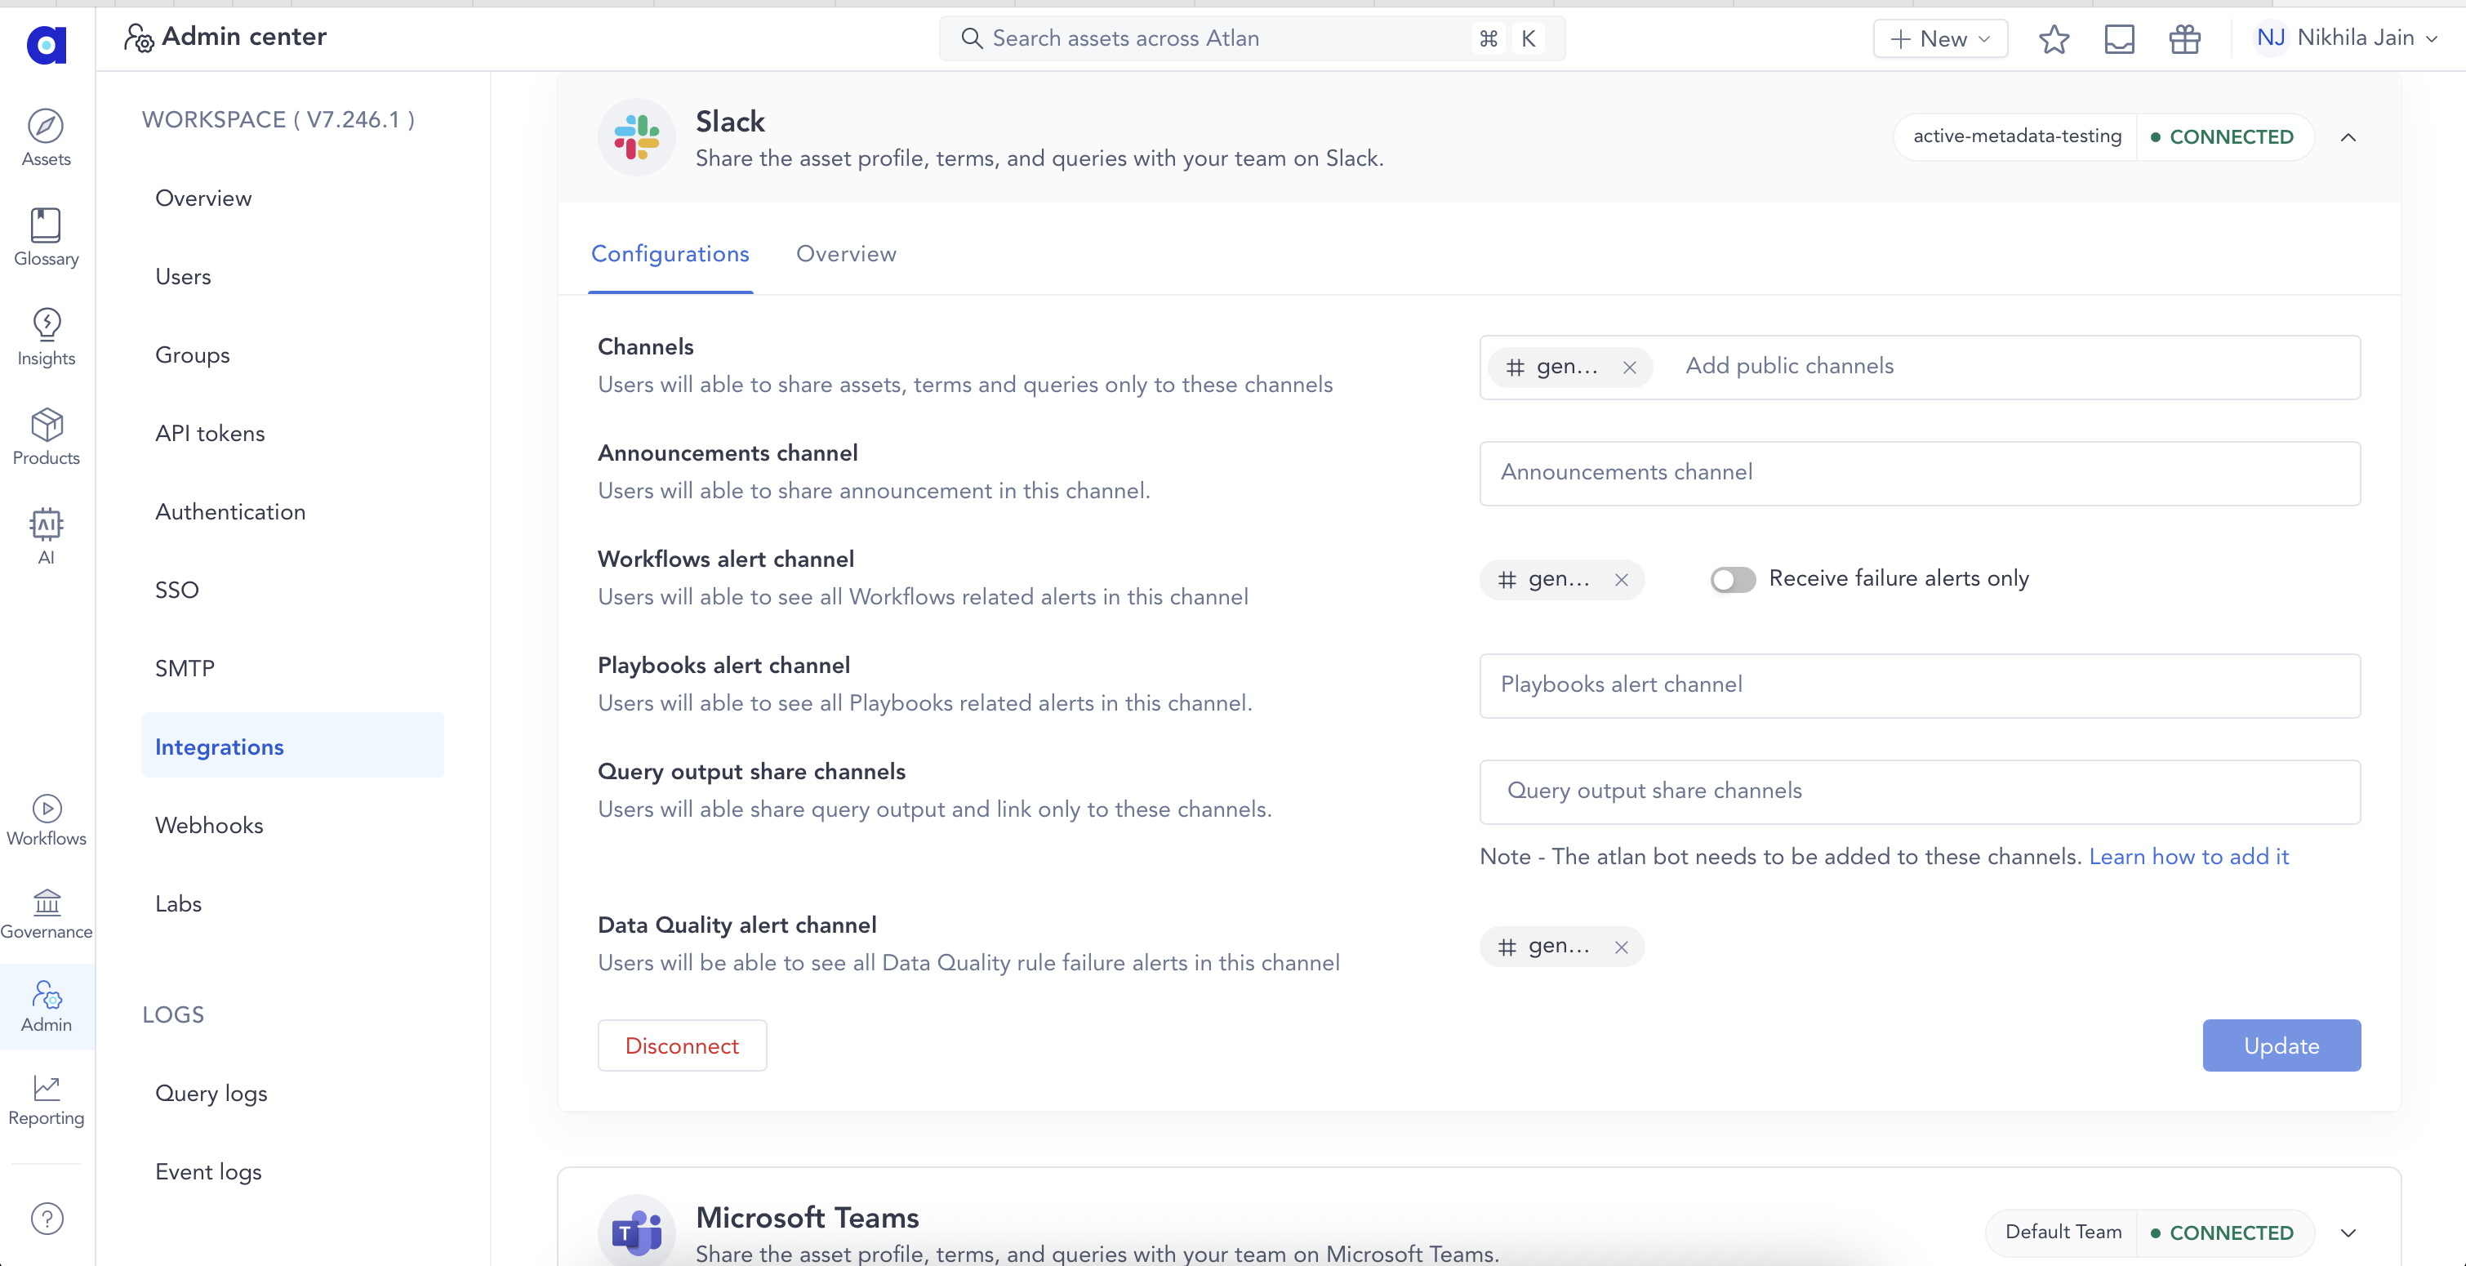
Task: Go to Insights lightbulb icon
Action: 46,324
